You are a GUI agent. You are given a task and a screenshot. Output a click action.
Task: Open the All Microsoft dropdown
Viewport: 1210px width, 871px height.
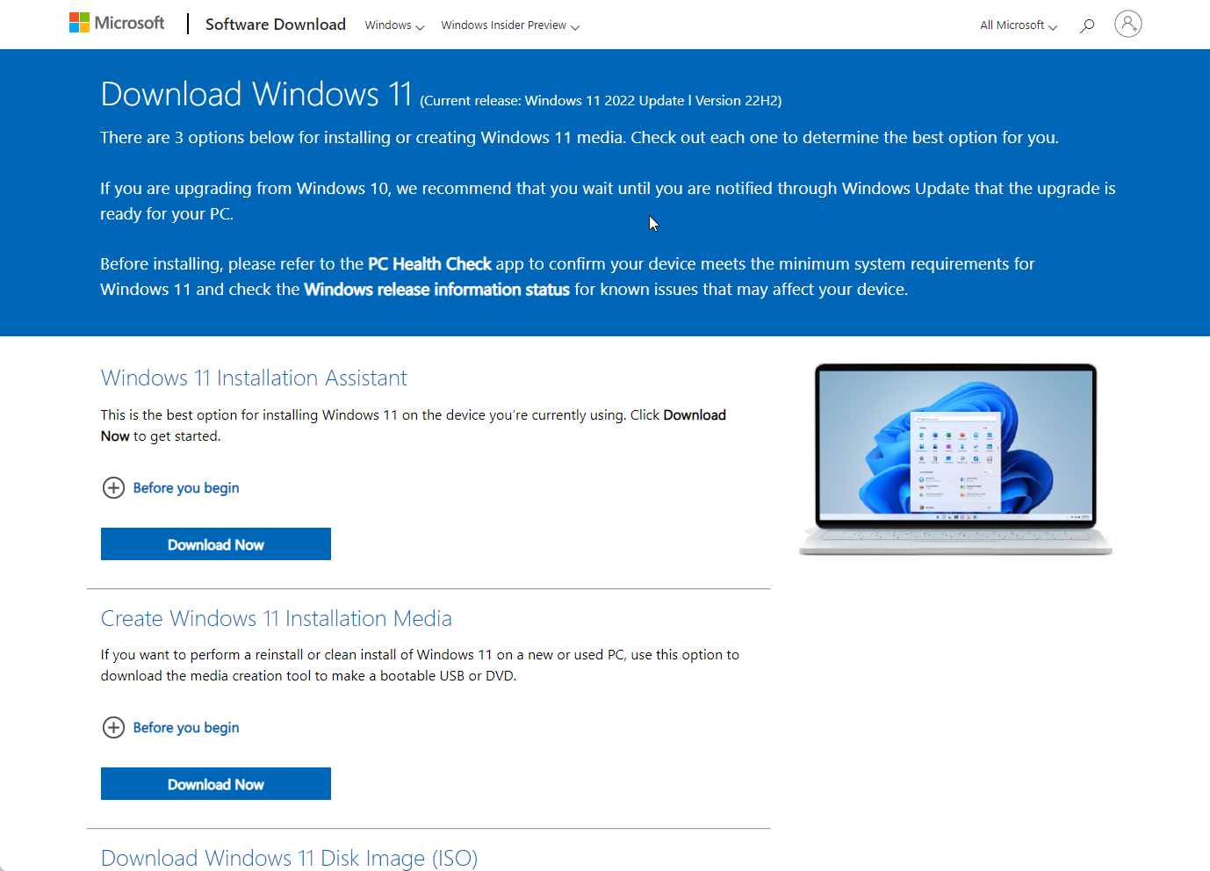1019,25
